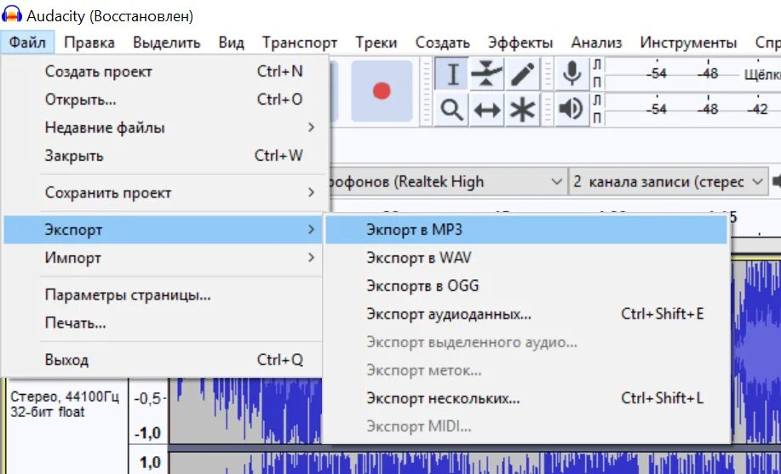The width and height of the screenshot is (781, 474).
Task: Open the Создать menu
Action: 442,43
